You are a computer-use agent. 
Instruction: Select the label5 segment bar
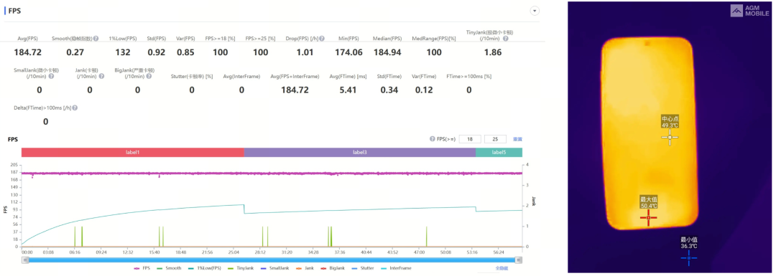pos(499,153)
